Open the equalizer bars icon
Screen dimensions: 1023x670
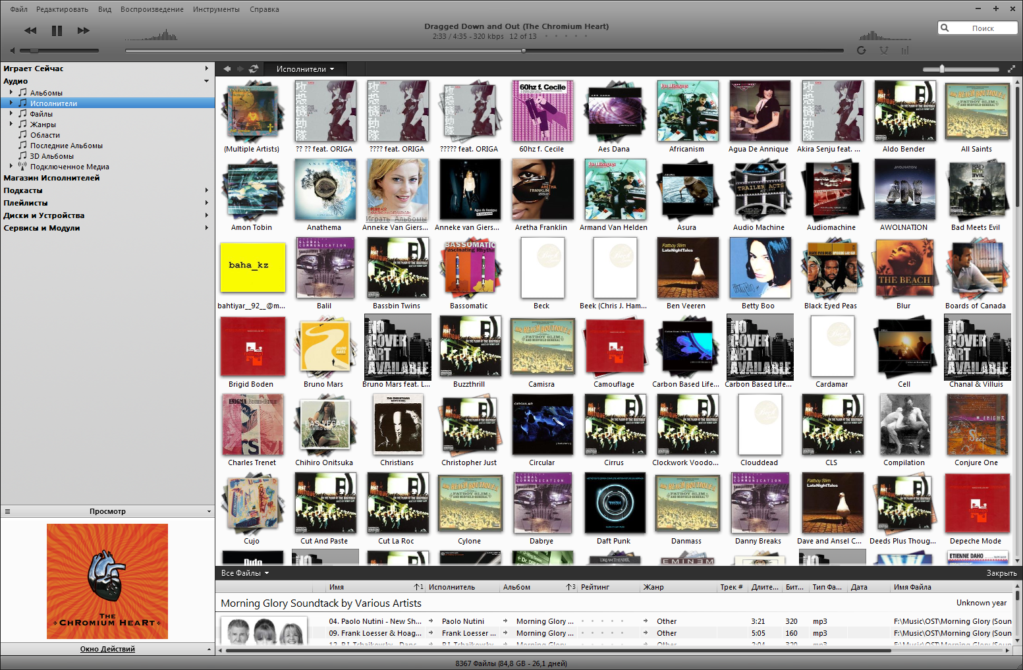[905, 50]
